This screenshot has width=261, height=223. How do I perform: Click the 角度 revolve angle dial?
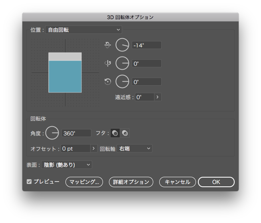pos(52,133)
